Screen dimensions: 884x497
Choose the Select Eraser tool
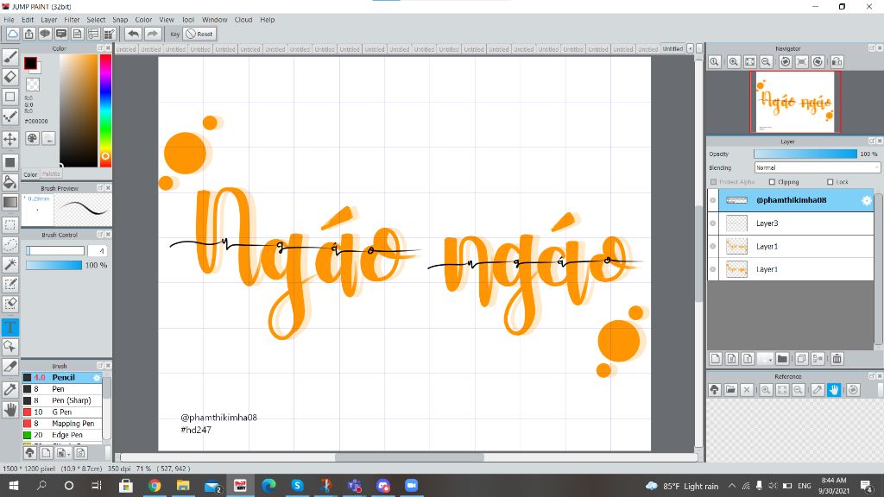point(10,304)
